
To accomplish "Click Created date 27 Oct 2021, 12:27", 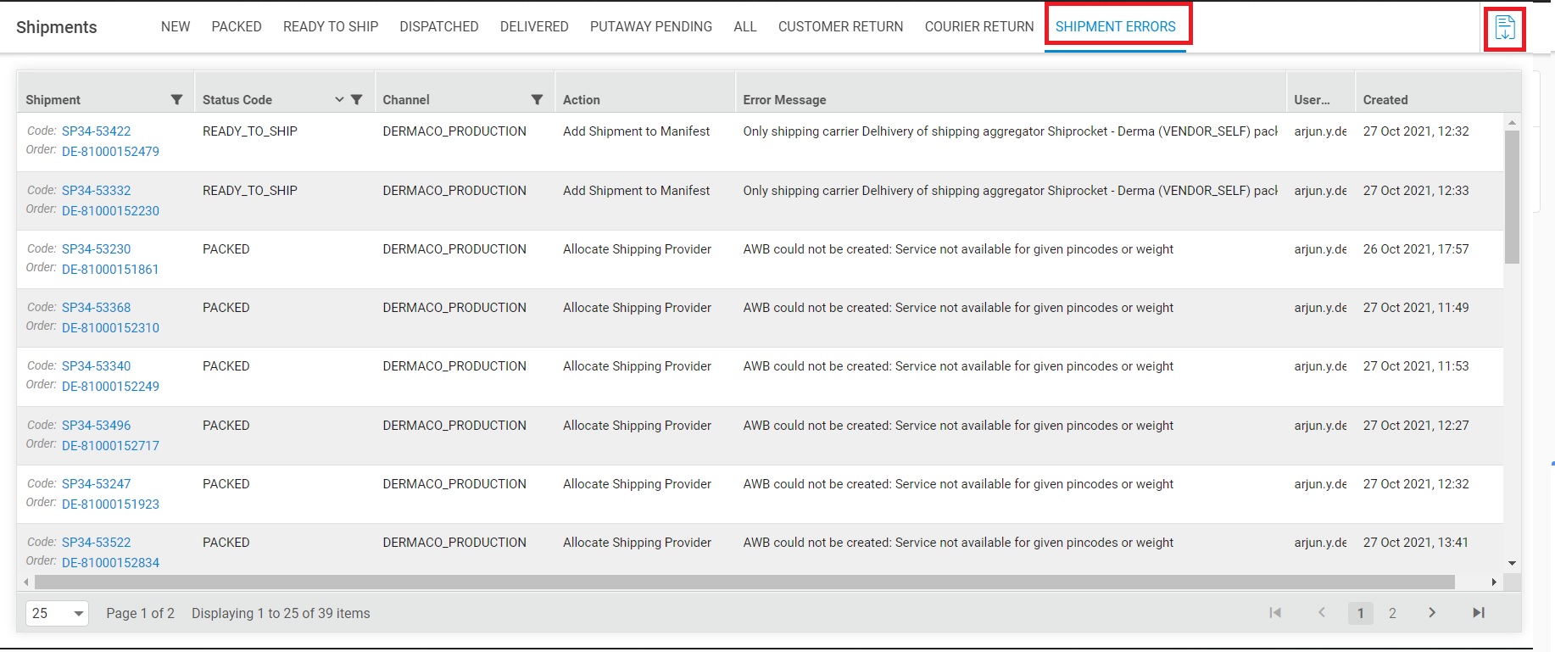I will [x=1416, y=426].
